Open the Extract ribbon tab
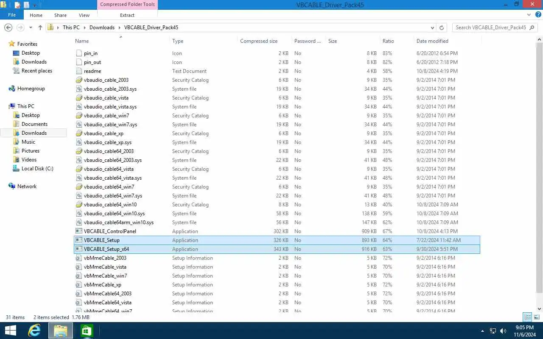This screenshot has width=543, height=339. (x=127, y=15)
